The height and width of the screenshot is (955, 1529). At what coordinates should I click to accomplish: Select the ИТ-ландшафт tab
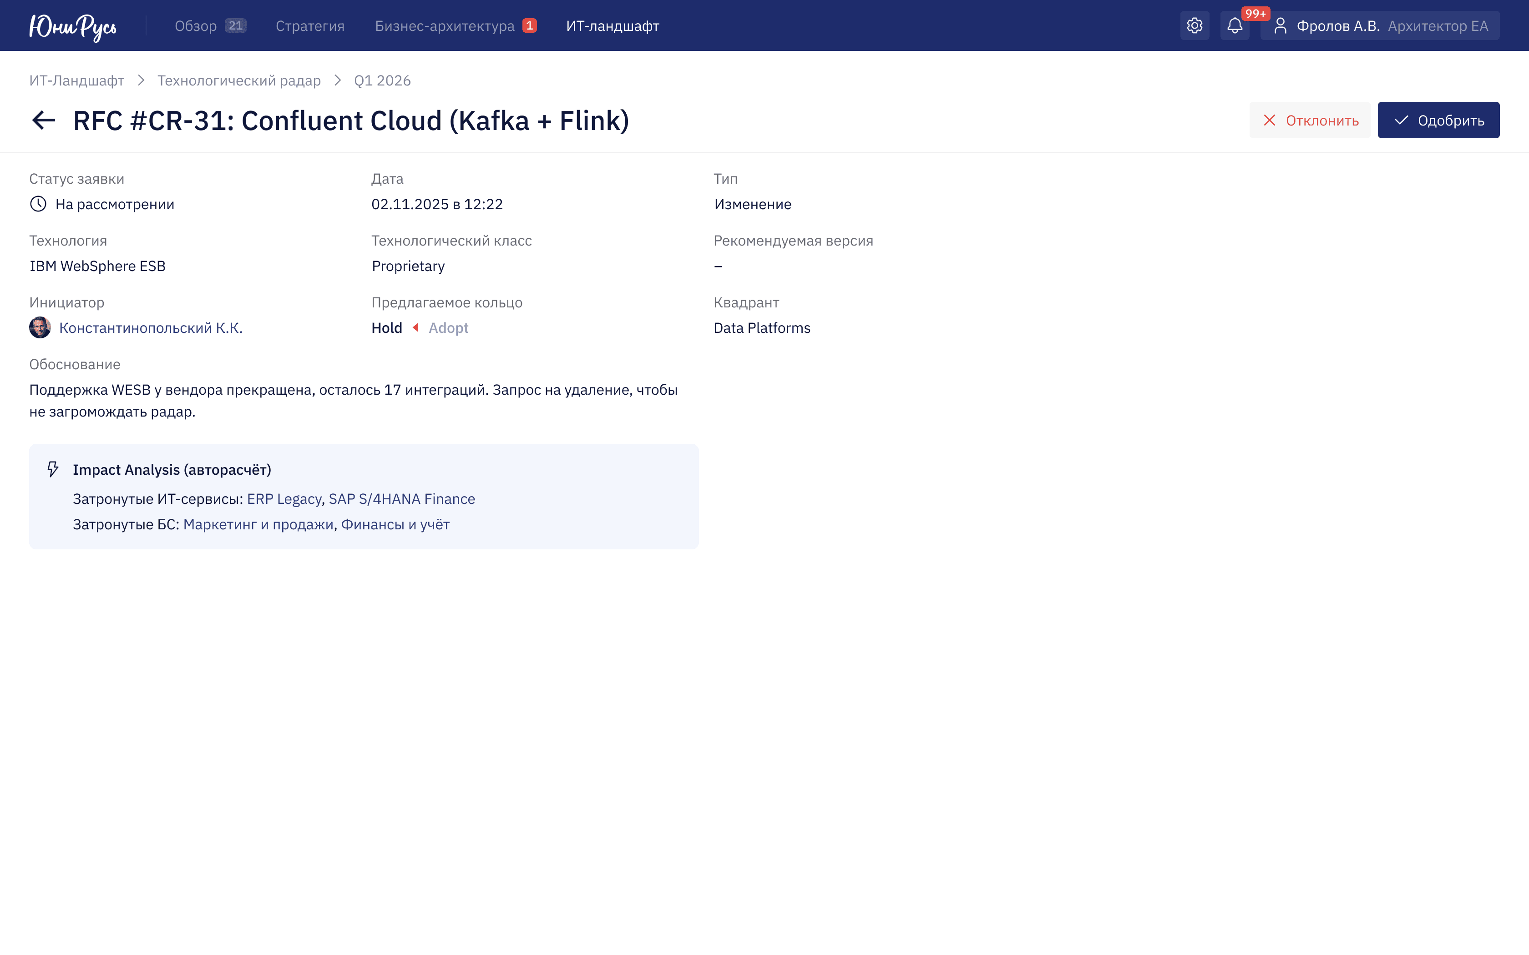point(613,26)
